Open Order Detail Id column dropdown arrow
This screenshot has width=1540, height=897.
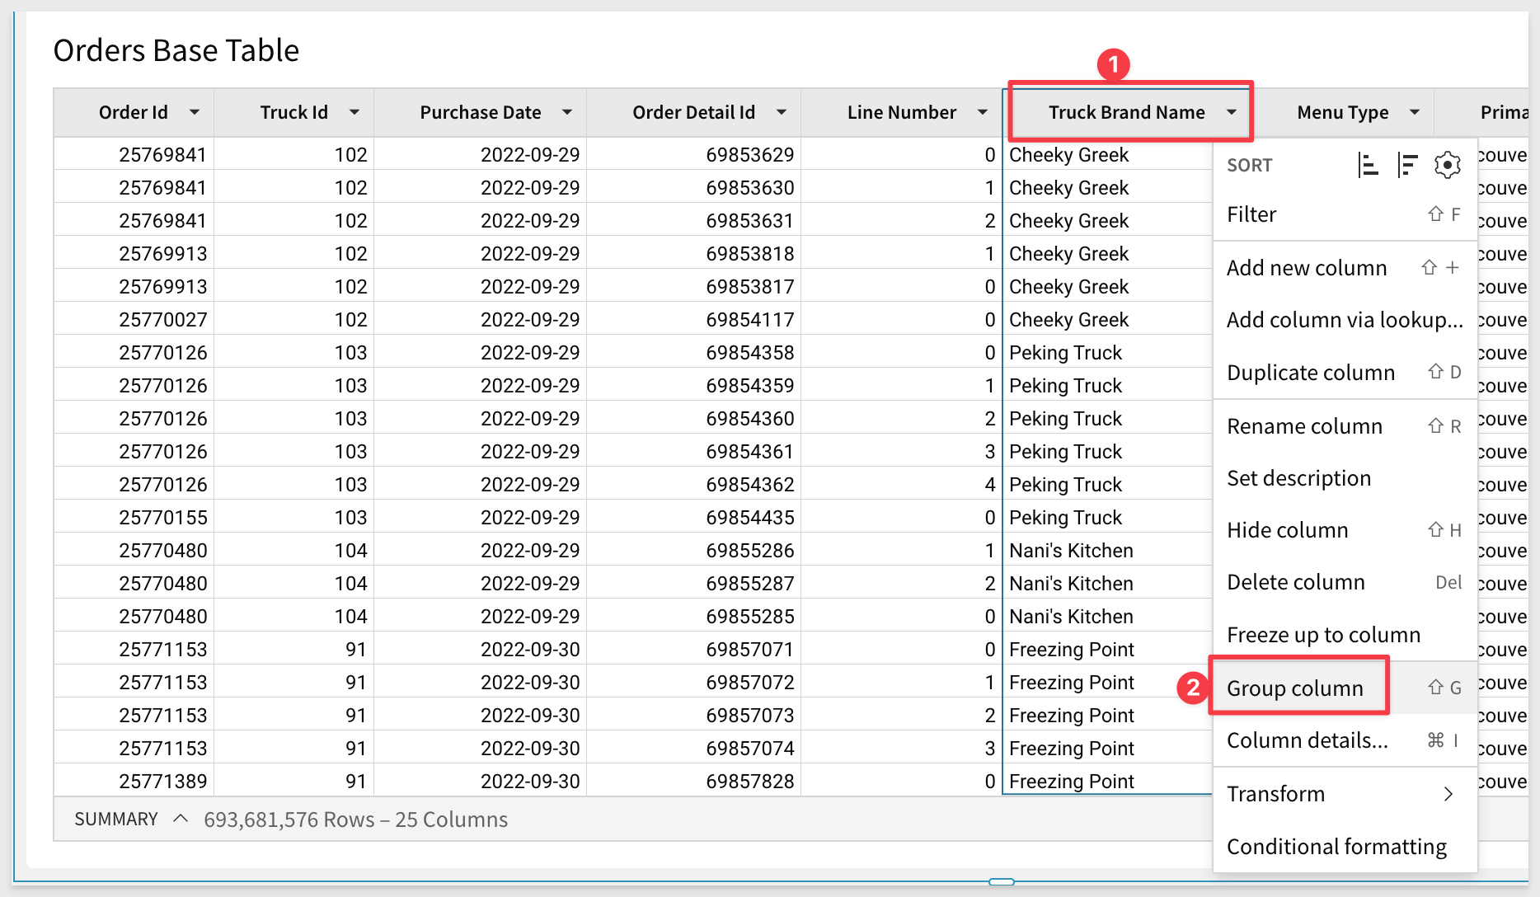click(781, 112)
